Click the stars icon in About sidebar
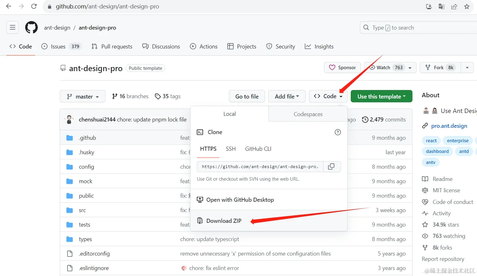Viewport: 477px width, 276px height. (x=425, y=224)
